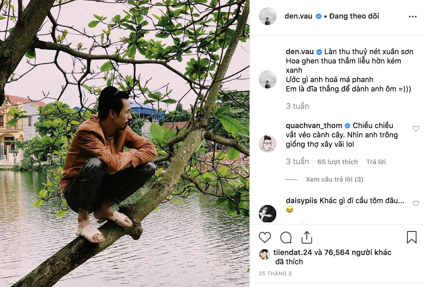The width and height of the screenshot is (425, 287).
Task: Open quachvan_thom's avatar picture
Action: click(x=267, y=143)
